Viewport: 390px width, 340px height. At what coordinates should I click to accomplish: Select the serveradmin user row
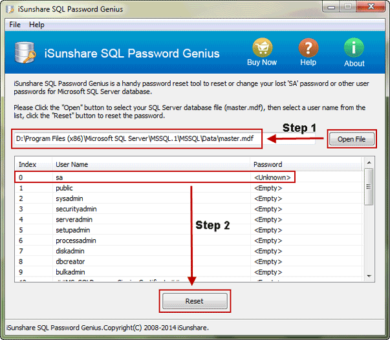pyautogui.click(x=189, y=220)
